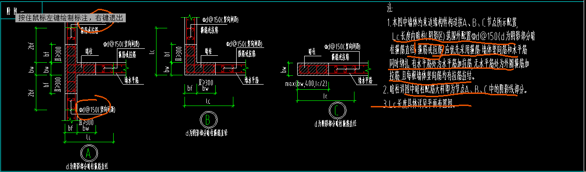Click caption 'd为阴影部分暗柱箍筋直径' under node C
586x172 pixels.
click(x=335, y=124)
